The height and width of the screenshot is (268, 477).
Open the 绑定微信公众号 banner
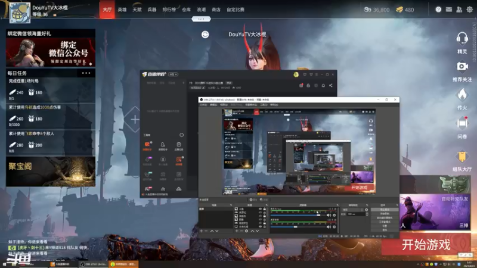tap(51, 52)
